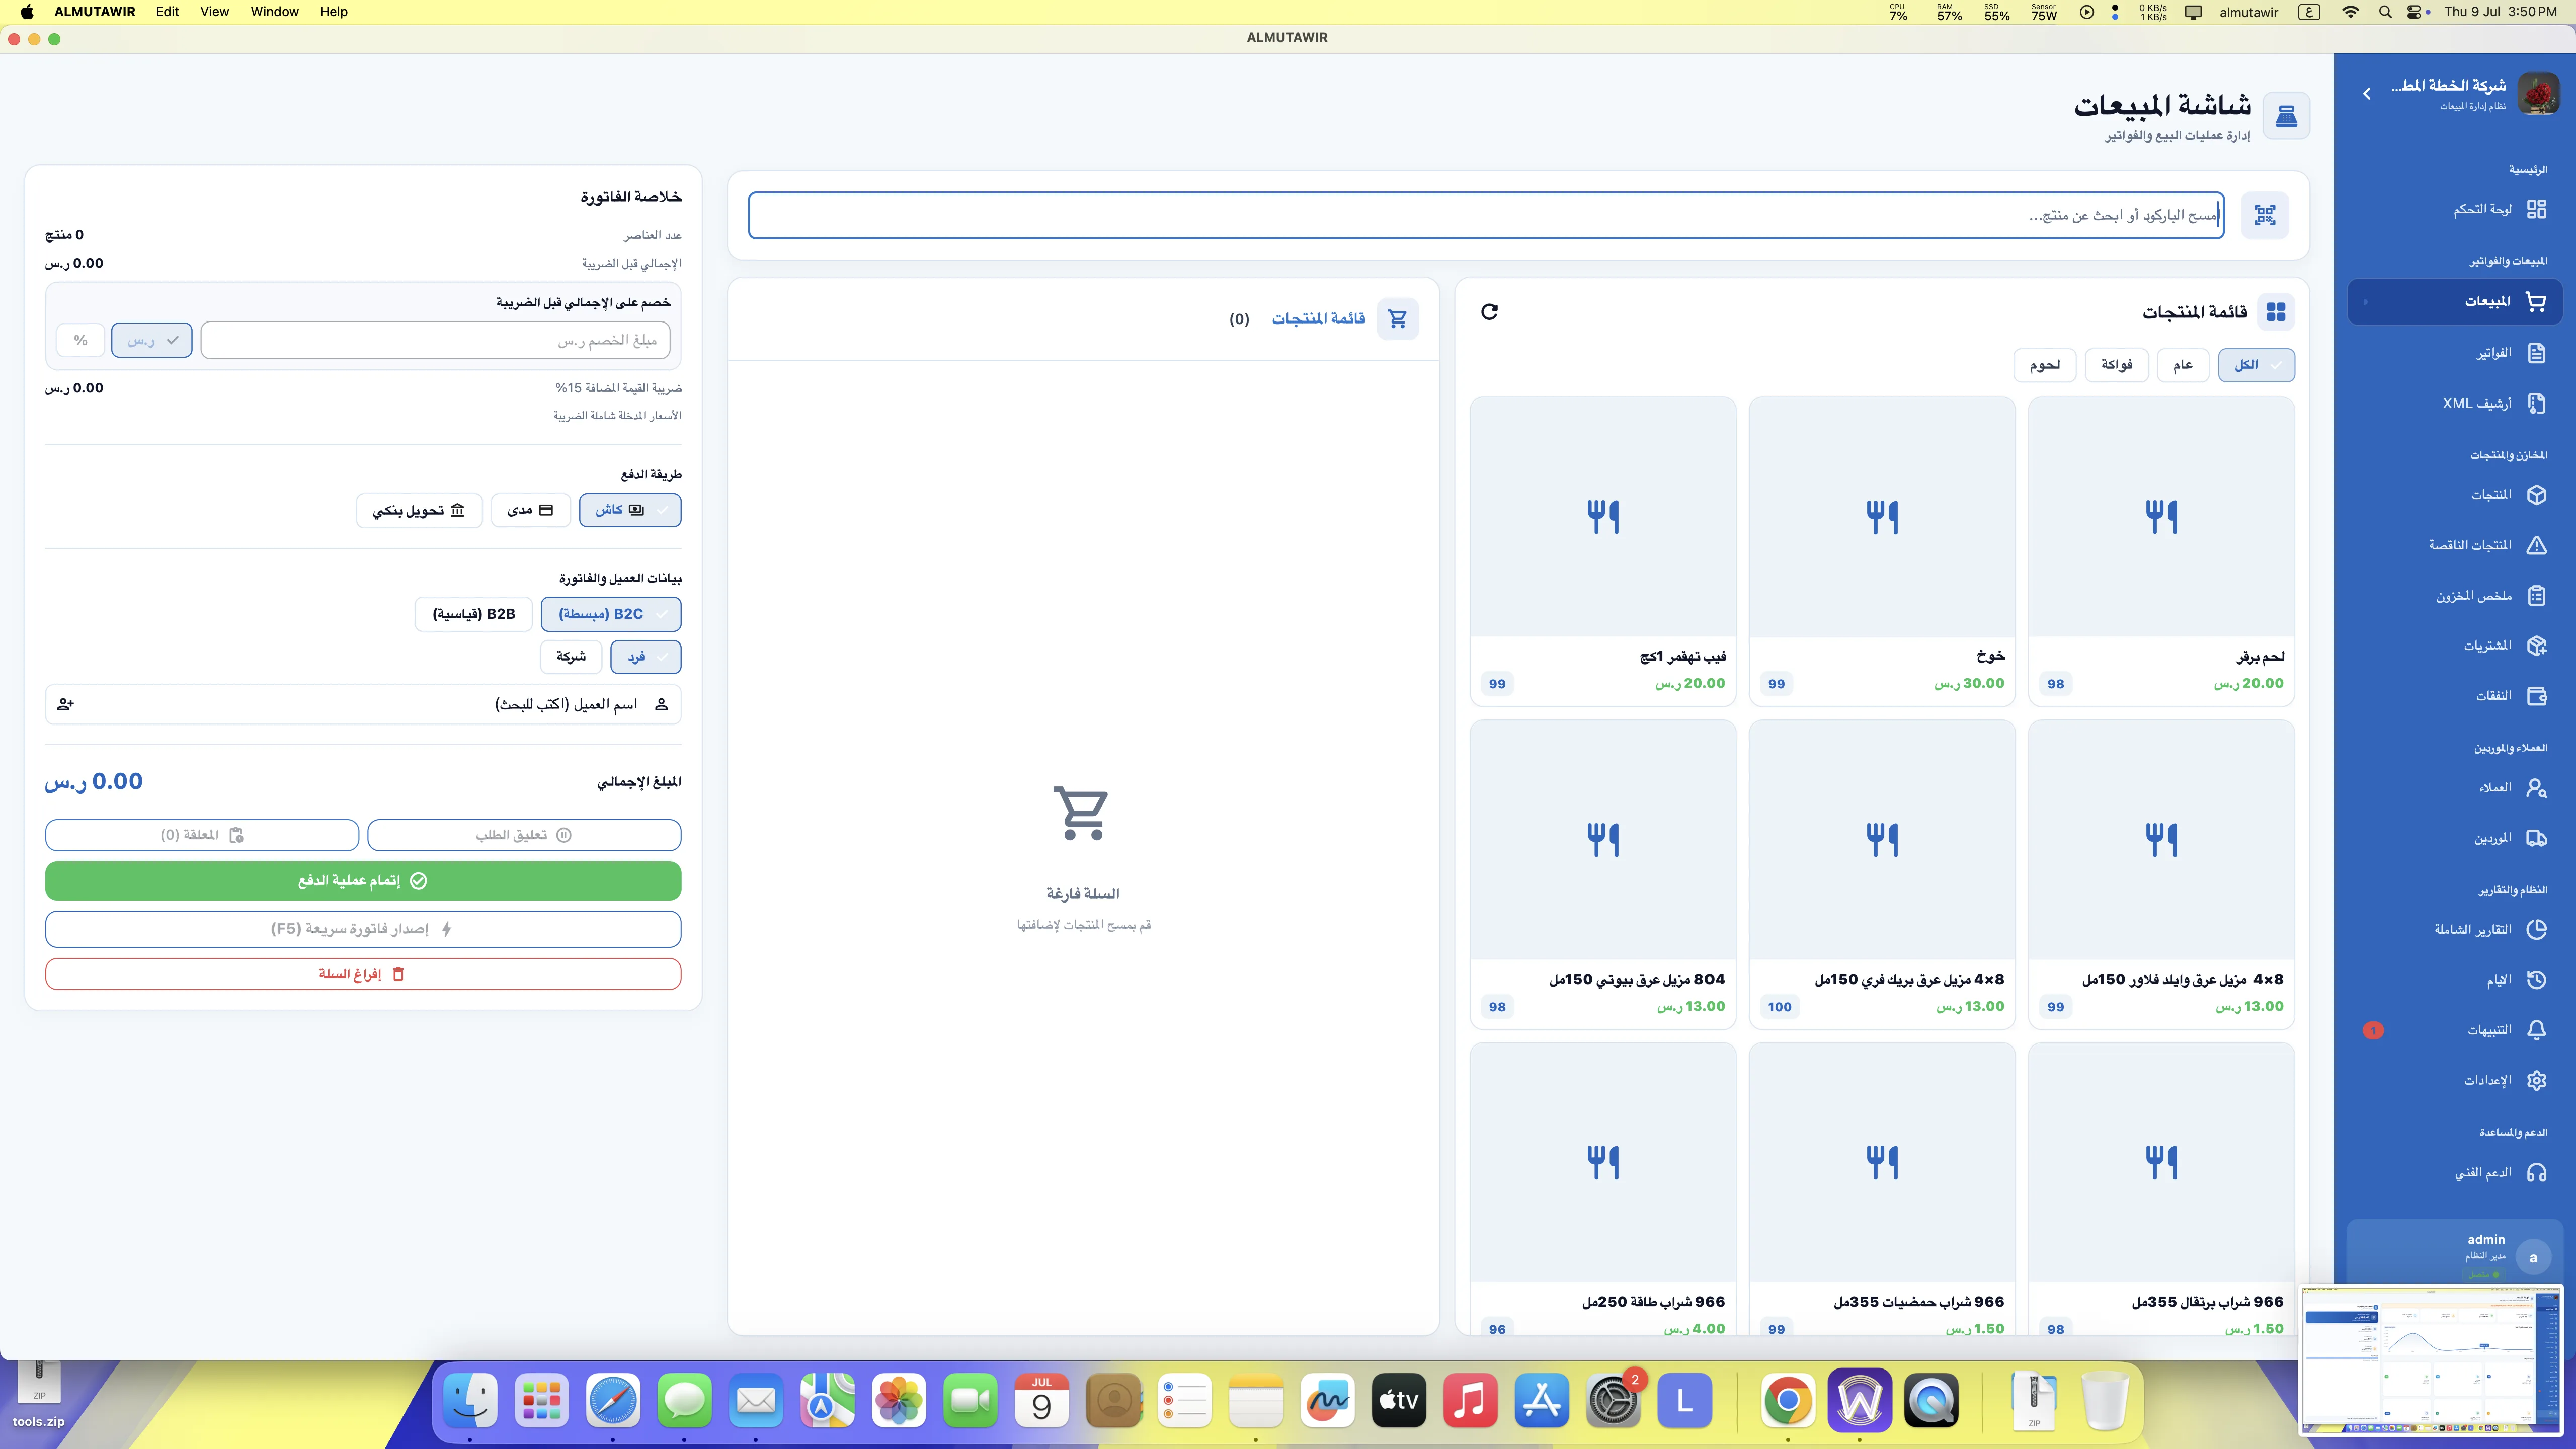The image size is (2576, 1449).
Task: Click the discount amount مبلغ الخصم field
Action: 435,340
